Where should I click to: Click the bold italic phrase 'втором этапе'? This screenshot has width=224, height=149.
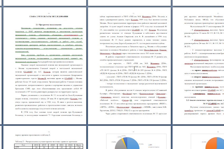[x=201, y=77]
